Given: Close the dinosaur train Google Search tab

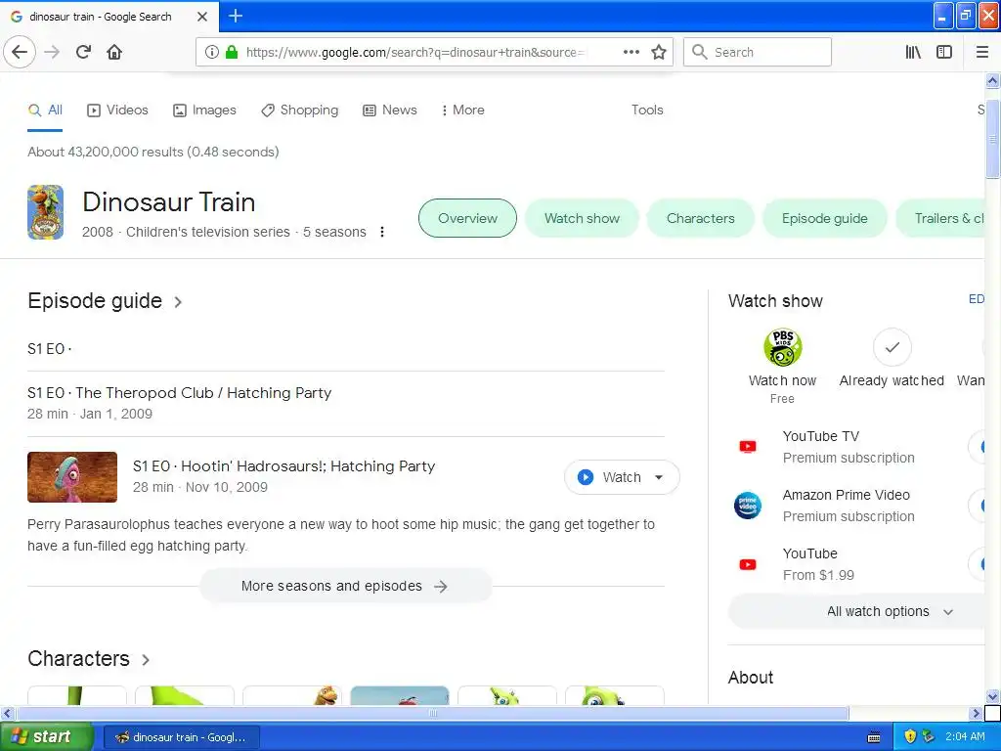Looking at the screenshot, I should coord(202,17).
